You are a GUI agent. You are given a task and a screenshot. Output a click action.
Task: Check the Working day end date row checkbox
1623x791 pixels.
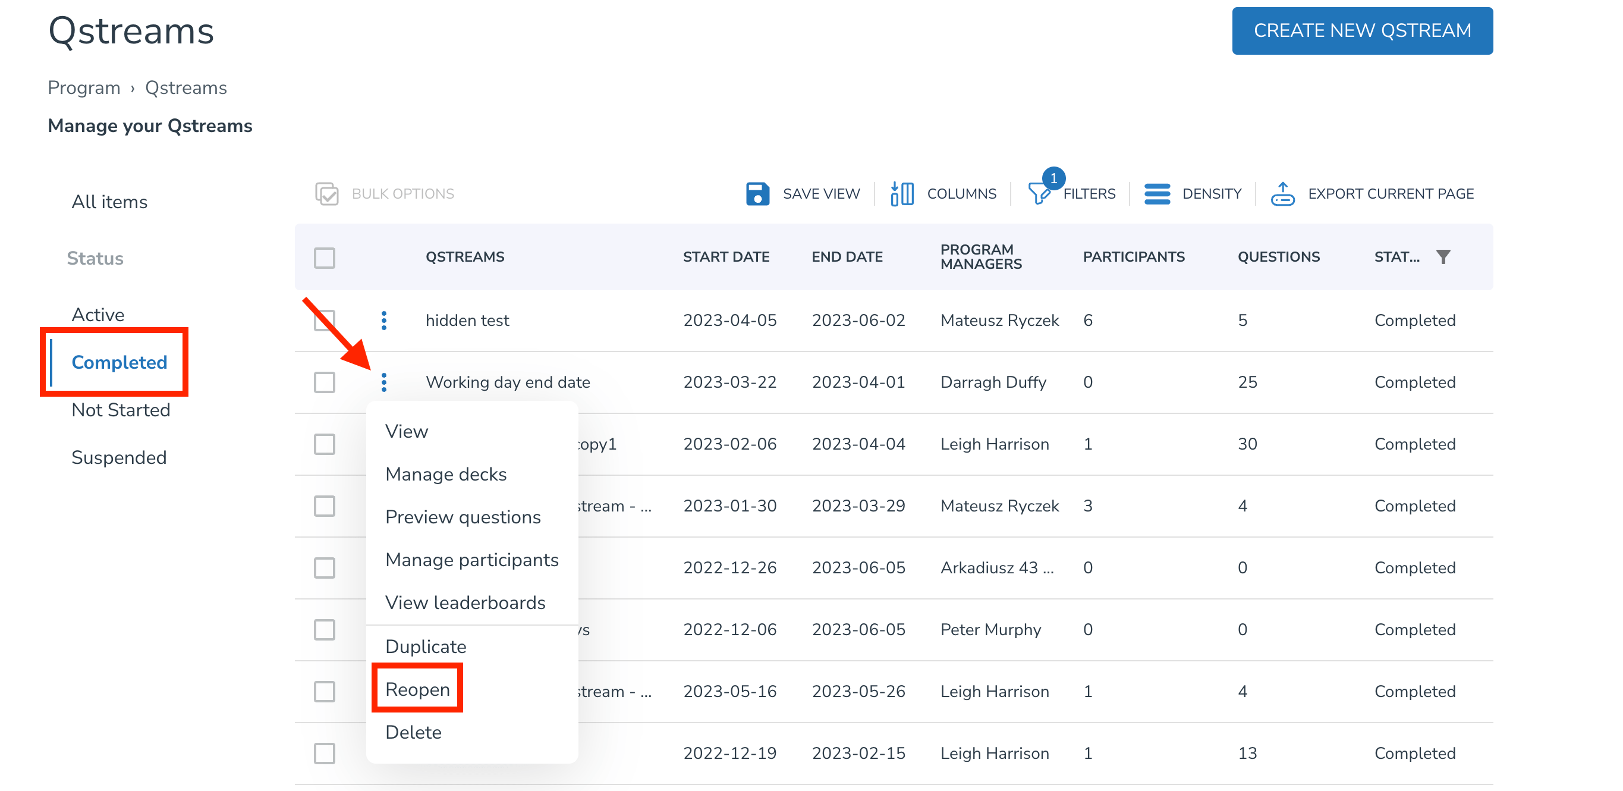(x=325, y=382)
